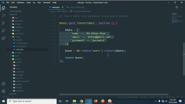Open the Explorer view in activity bar
This screenshot has width=185, height=104.
click(x=3, y=8)
